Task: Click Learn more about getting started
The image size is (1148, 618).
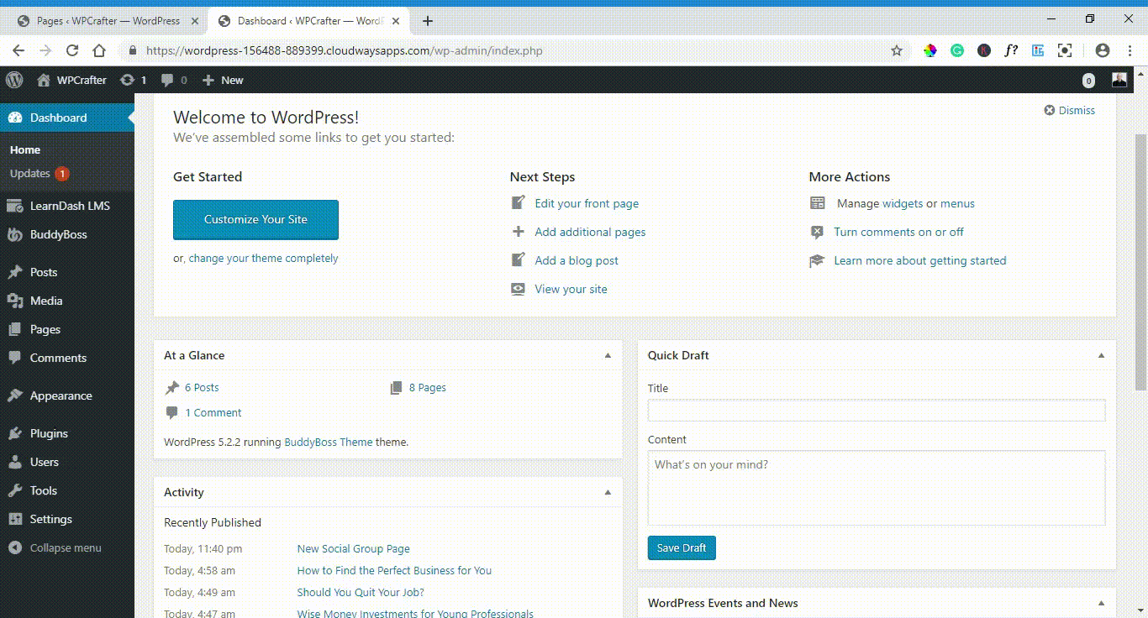Action: coord(919,260)
